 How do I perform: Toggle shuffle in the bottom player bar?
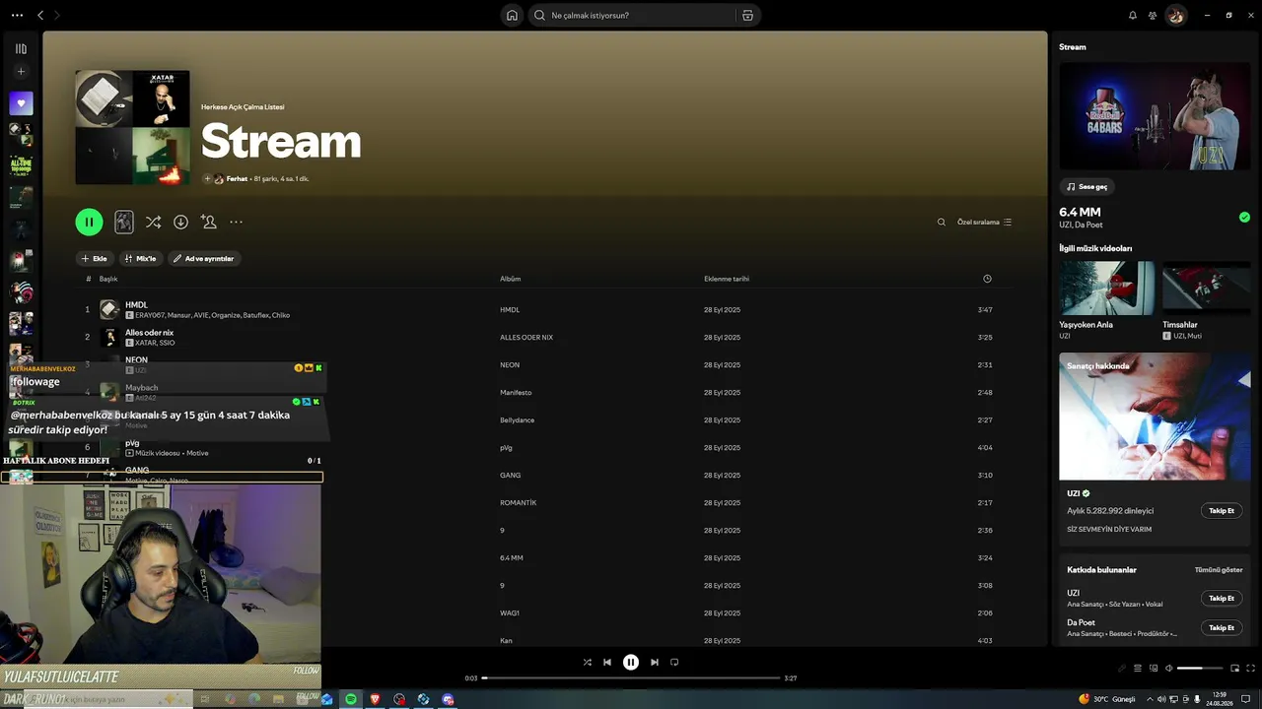point(588,663)
